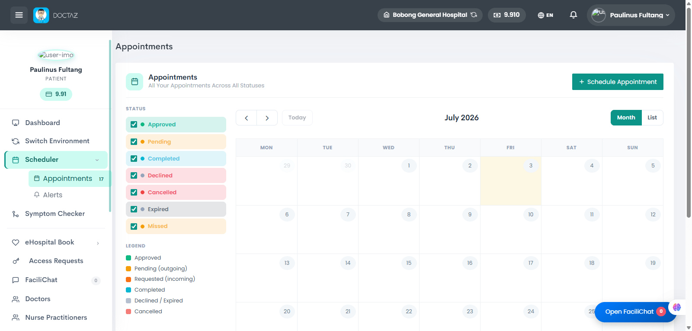Click the Access Requests key icon
The width and height of the screenshot is (692, 331).
pos(16,261)
